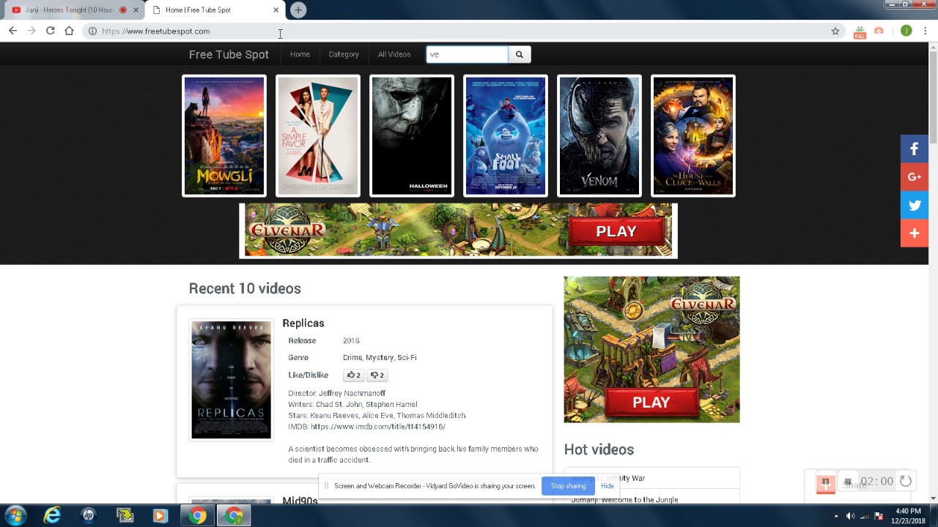Click the thumbs-up like button for Replicas
The height and width of the screenshot is (527, 938).
point(353,375)
